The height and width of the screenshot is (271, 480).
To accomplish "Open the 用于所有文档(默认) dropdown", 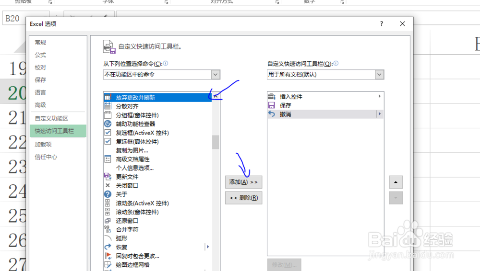I will point(379,75).
